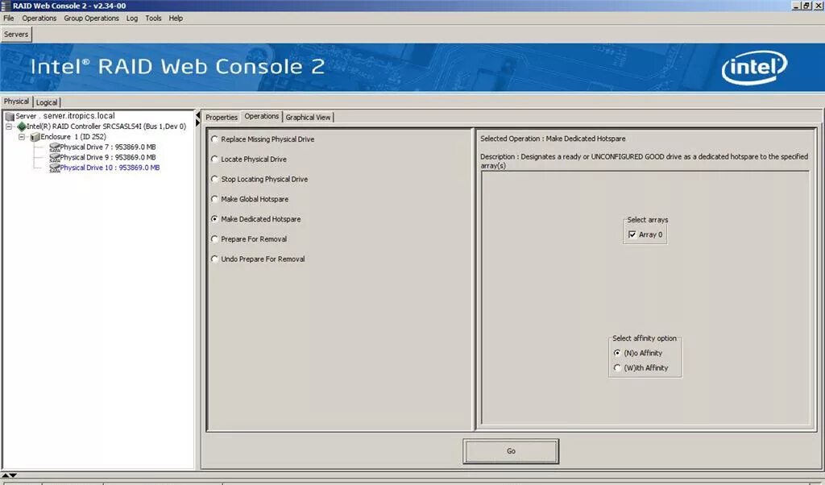825x485 pixels.
Task: Select Locate Physical Drive option
Action: (x=249, y=160)
